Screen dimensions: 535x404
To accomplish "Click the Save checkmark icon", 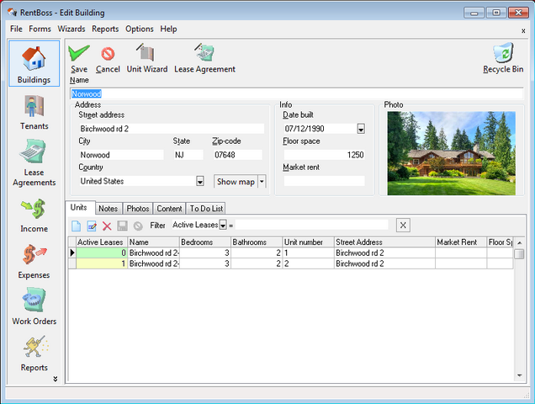I will 79,53.
